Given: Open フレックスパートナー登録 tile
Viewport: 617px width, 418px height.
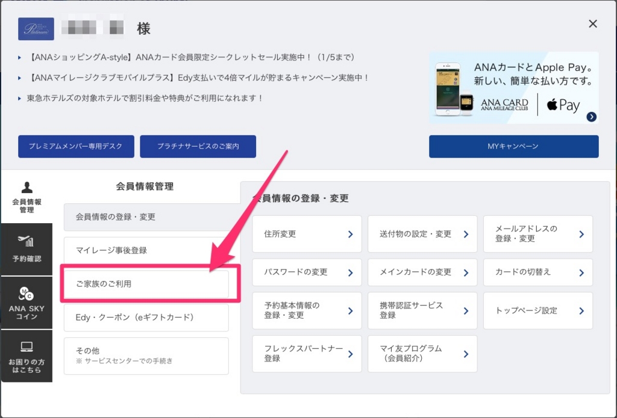Looking at the screenshot, I should (x=307, y=354).
